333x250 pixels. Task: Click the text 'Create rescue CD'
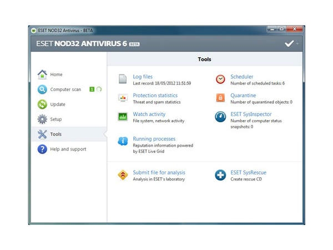click(246, 179)
